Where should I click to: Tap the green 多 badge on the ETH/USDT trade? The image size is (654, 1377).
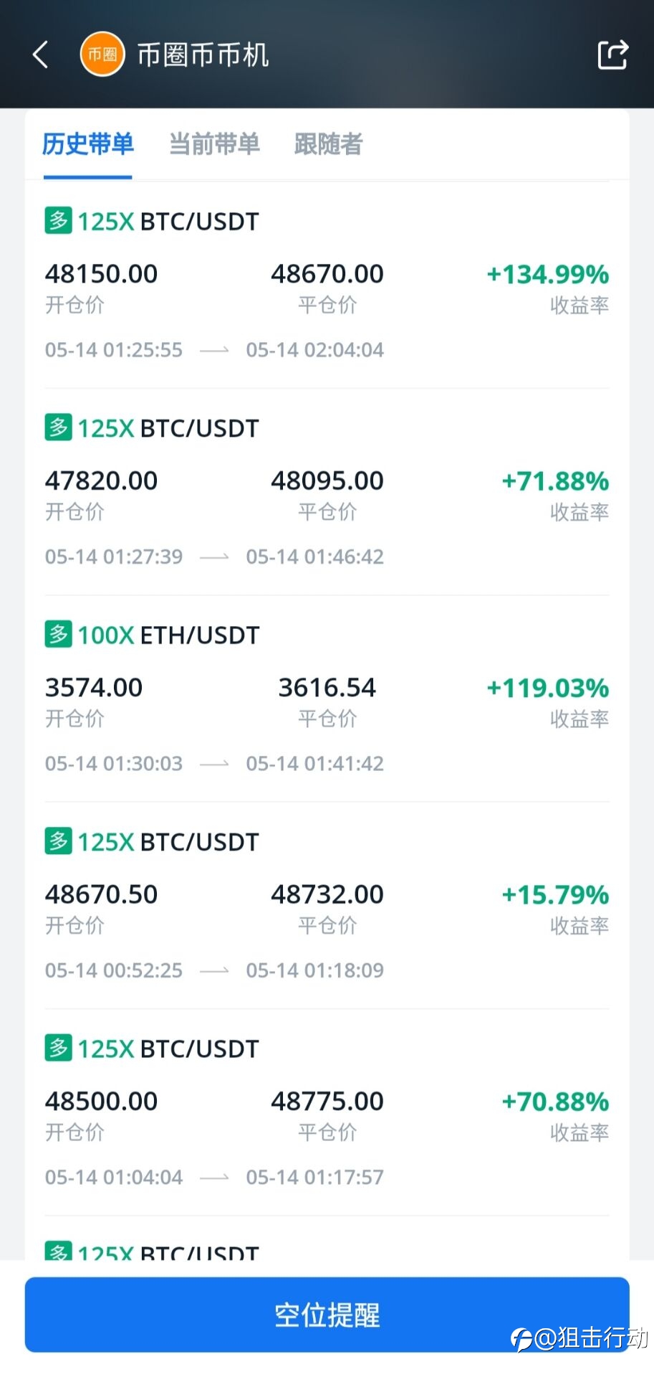coord(58,634)
